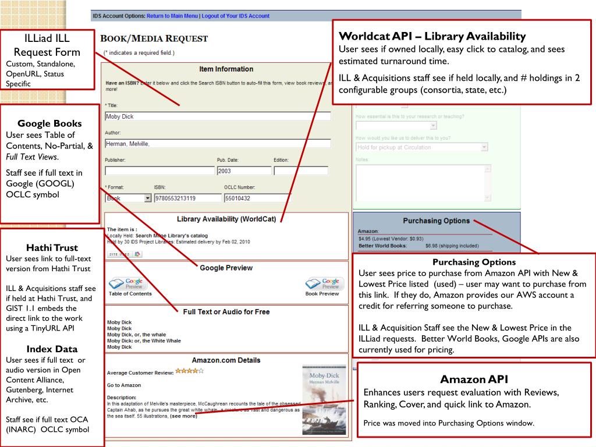Click the Table of Contents label link
This screenshot has height=447, width=596.
[130, 293]
